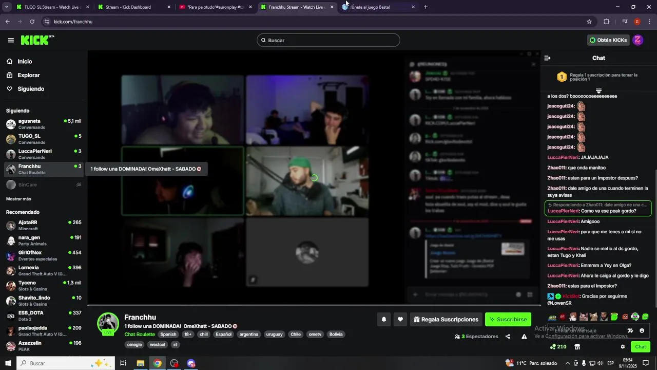Click the share stream icon
The width and height of the screenshot is (657, 370).
(x=508, y=337)
